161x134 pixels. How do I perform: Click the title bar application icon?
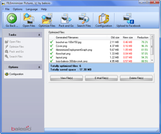pyautogui.click(x=4, y=3)
